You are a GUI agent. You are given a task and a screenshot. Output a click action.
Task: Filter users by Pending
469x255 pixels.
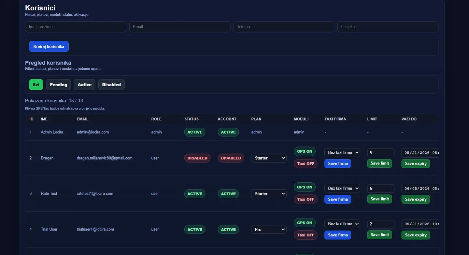tap(58, 85)
